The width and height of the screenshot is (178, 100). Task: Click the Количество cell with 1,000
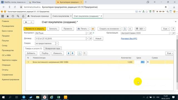127,62
